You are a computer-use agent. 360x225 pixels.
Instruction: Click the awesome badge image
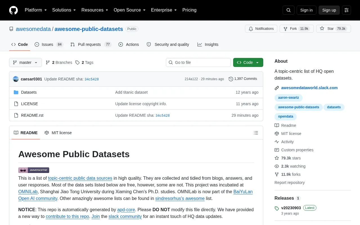(34, 170)
